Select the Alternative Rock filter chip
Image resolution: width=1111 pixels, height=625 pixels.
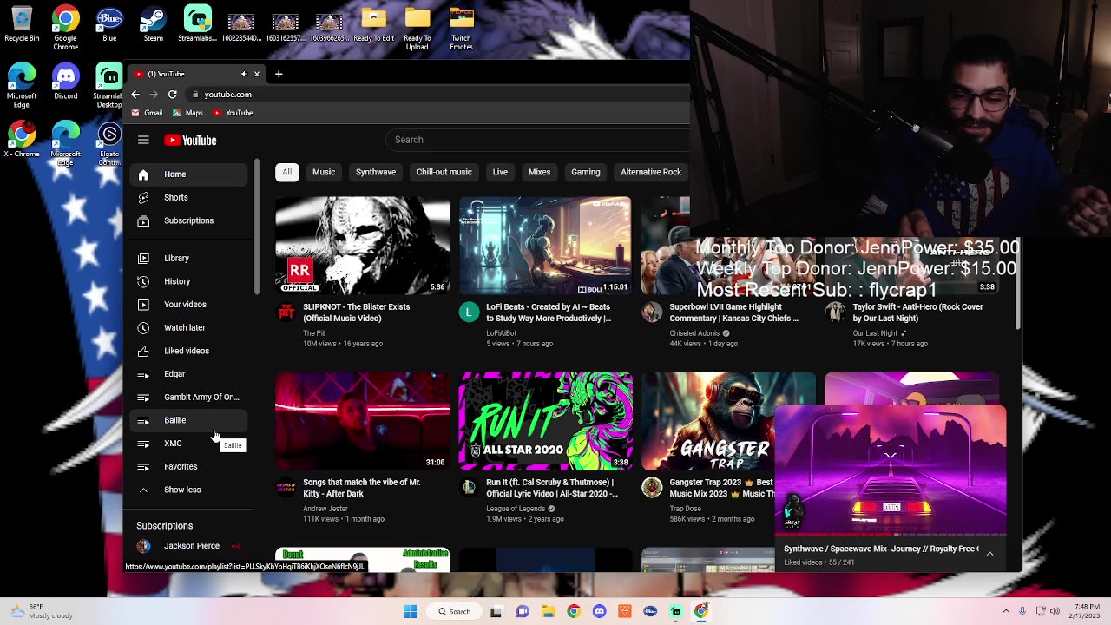point(651,172)
